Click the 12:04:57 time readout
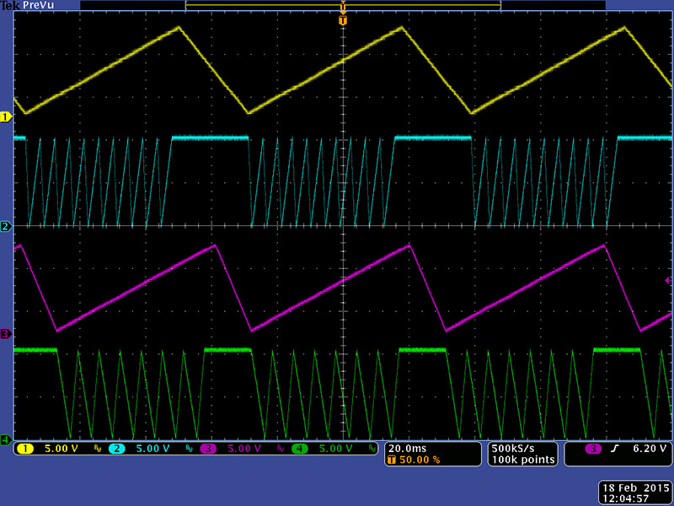The height and width of the screenshot is (506, 674). [625, 498]
